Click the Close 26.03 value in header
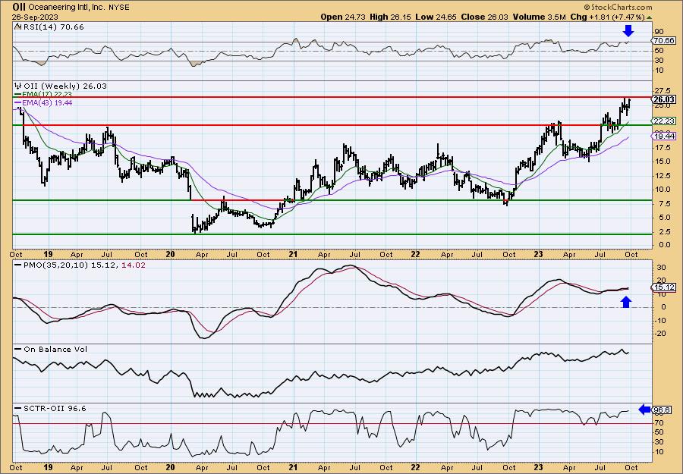 coord(483,17)
